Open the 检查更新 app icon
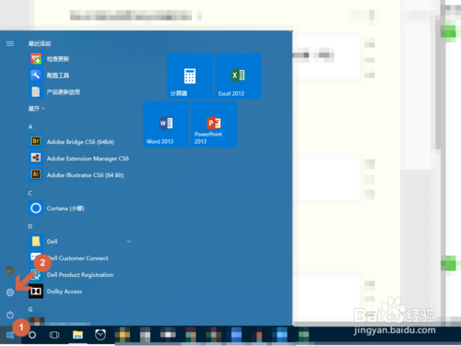The height and width of the screenshot is (346, 461). (36, 59)
